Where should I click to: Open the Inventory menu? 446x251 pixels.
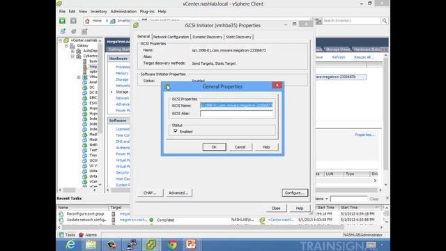(x=99, y=11)
